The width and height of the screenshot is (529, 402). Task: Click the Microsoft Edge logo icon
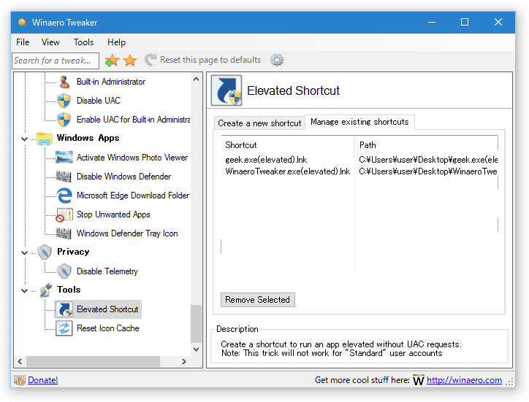pyautogui.click(x=64, y=196)
